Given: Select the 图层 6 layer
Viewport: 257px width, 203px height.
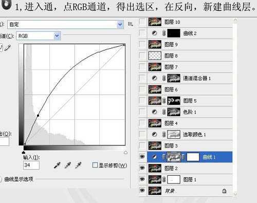Looking at the screenshot, I should 190,89.
